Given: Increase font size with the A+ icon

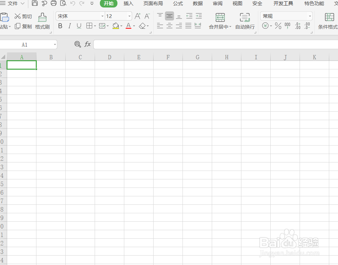Looking at the screenshot, I should 138,16.
